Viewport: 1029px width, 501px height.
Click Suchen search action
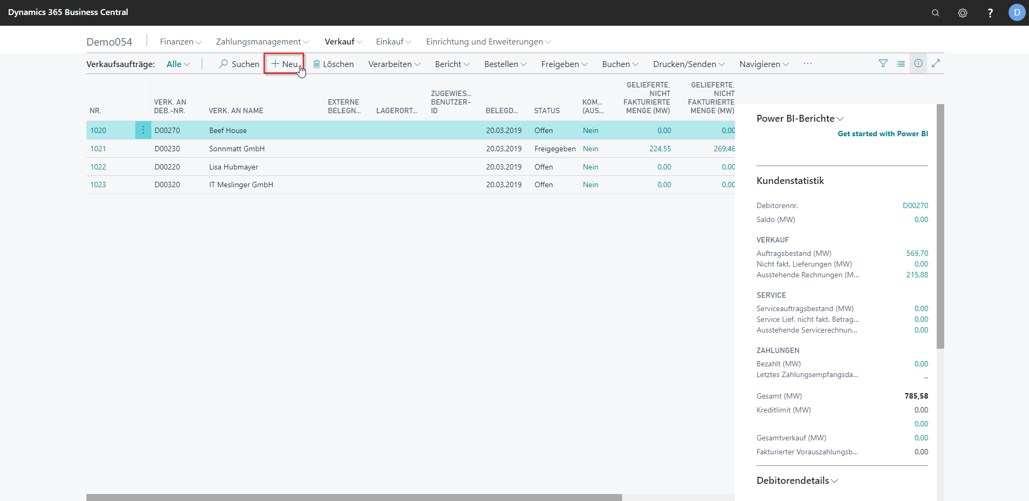[x=239, y=64]
